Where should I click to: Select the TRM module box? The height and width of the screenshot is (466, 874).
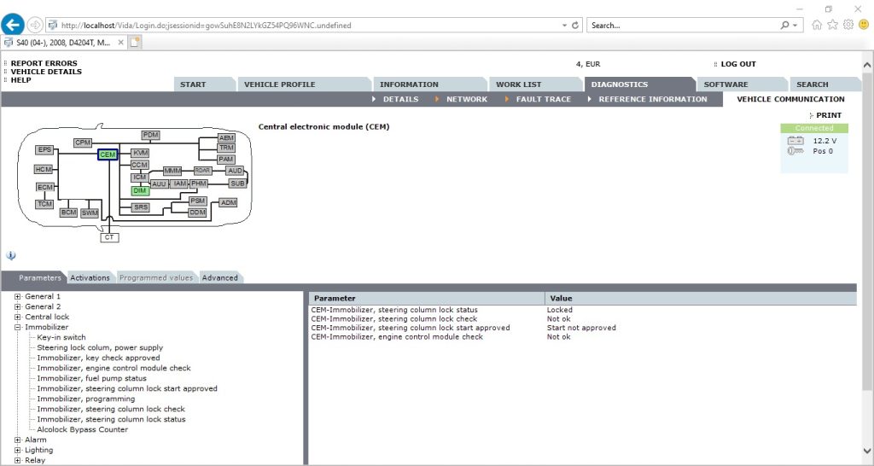225,148
